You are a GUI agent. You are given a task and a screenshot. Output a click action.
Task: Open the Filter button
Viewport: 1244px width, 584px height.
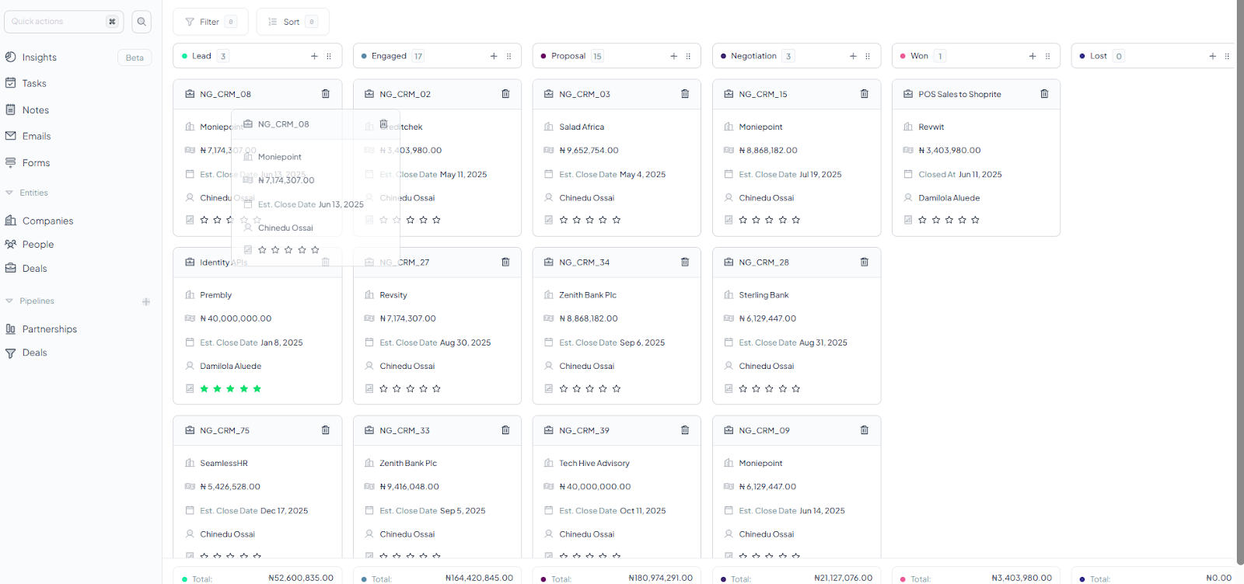coord(210,22)
